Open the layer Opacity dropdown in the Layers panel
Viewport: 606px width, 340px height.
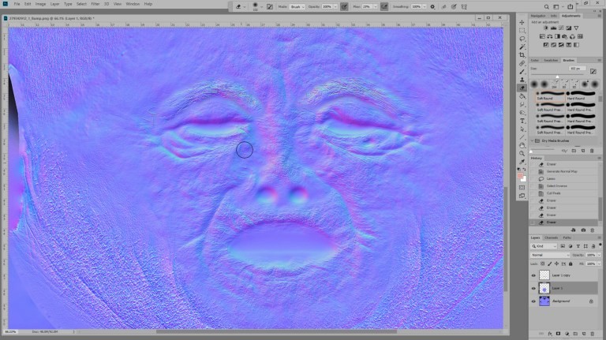pos(599,255)
